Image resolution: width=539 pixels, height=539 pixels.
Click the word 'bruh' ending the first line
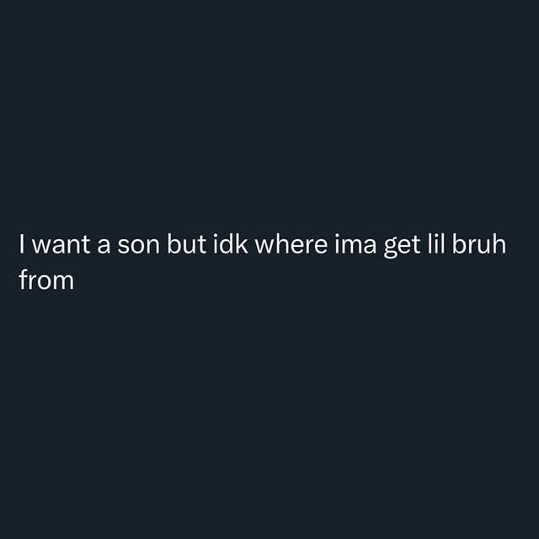point(479,244)
